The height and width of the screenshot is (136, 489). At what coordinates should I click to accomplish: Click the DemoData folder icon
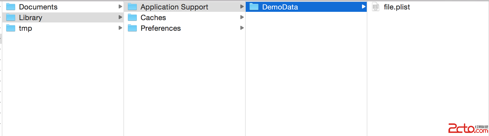tap(254, 7)
